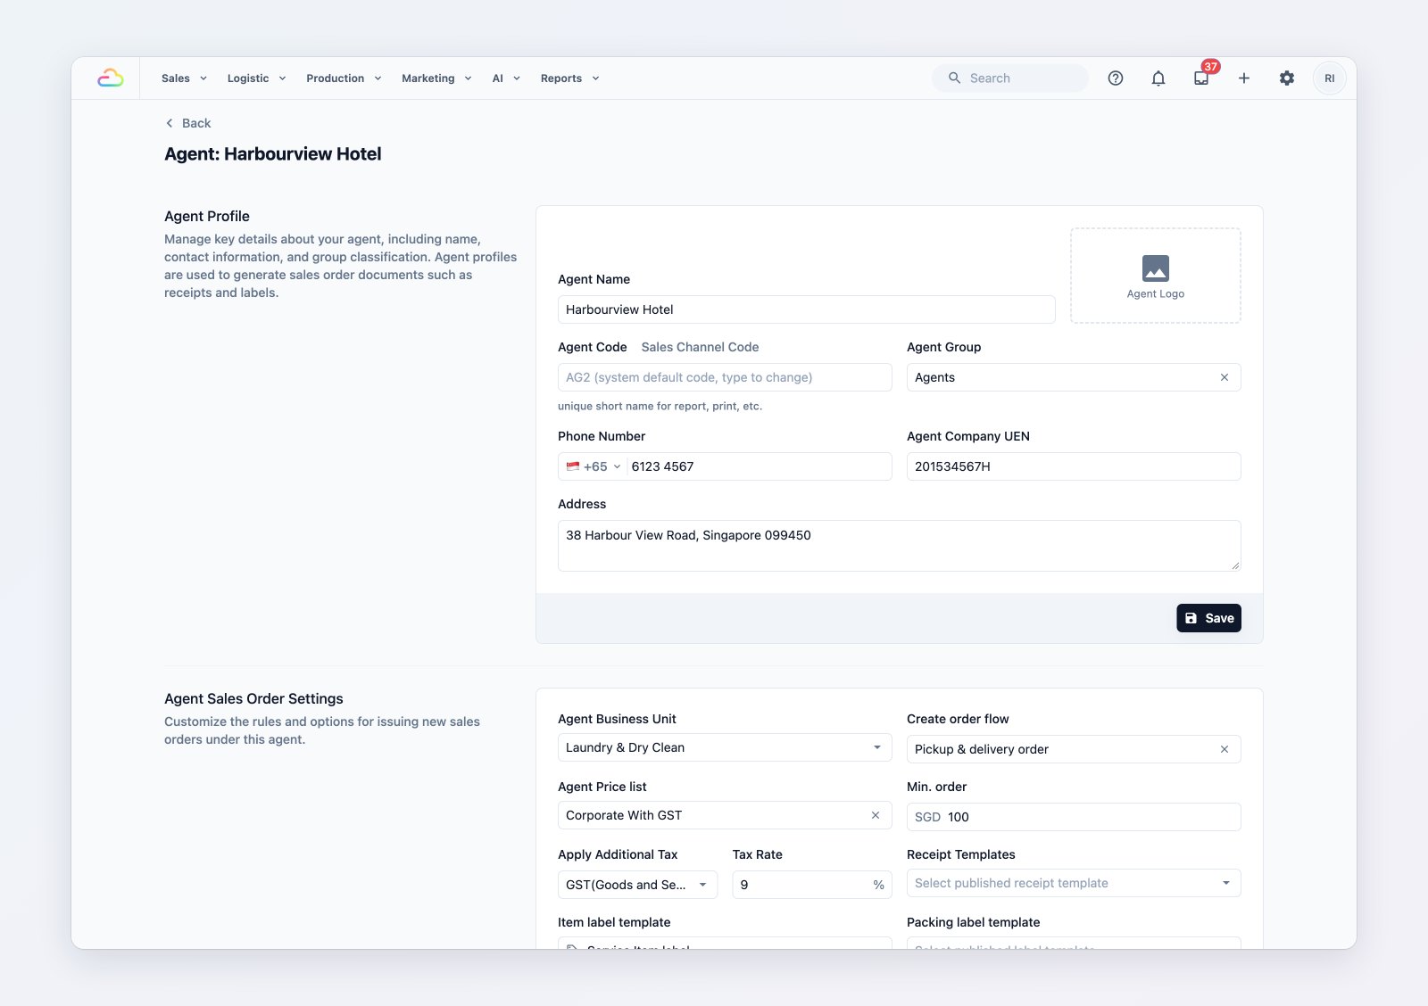The width and height of the screenshot is (1428, 1006).
Task: Open the notifications bell icon
Action: (1158, 78)
